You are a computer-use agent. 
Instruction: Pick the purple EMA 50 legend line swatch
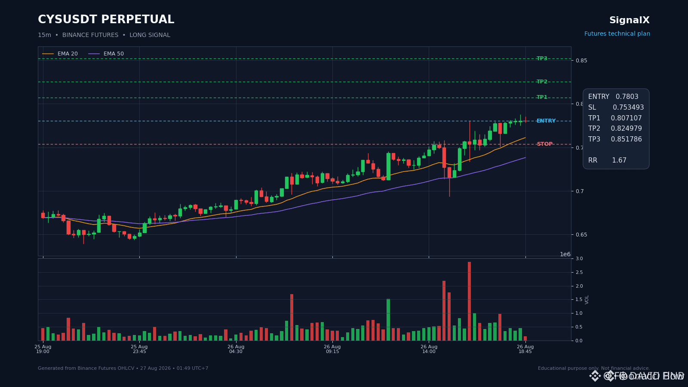click(94, 54)
